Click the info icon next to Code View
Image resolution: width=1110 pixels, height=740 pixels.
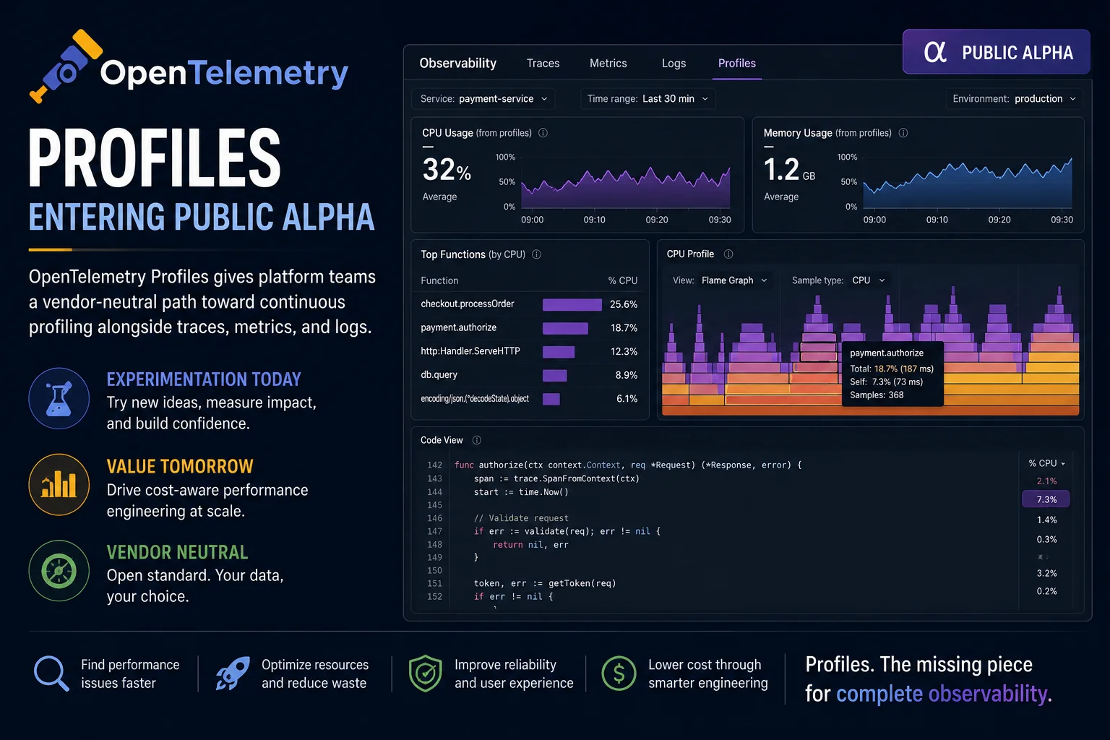[477, 440]
